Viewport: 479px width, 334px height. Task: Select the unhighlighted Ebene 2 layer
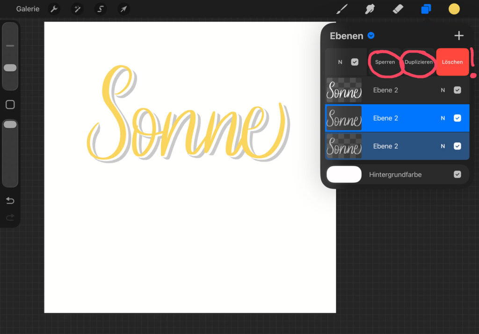[x=397, y=90]
